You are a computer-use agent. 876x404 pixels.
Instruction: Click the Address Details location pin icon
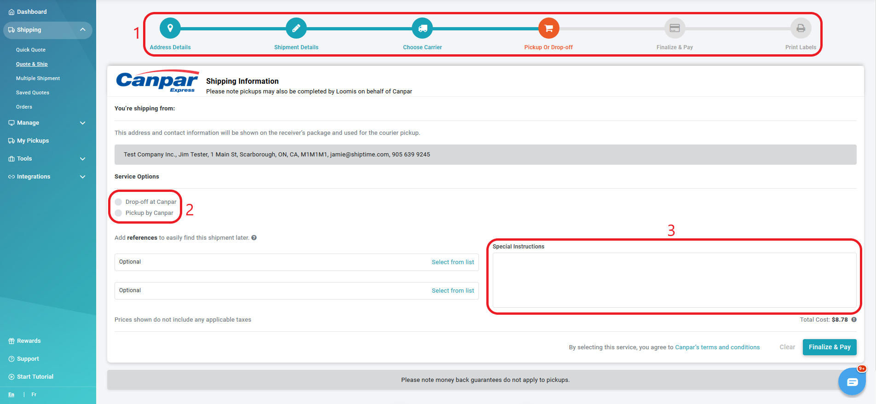[x=170, y=29]
